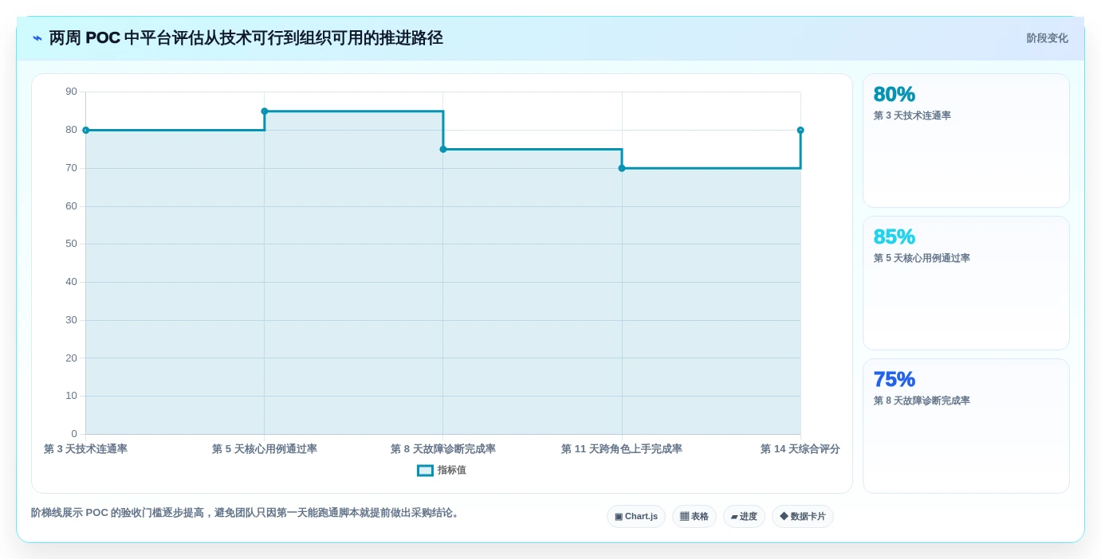This screenshot has width=1101, height=559.
Task: Click x-axis label 第 5 天核心用例通过率
Action: coord(265,449)
